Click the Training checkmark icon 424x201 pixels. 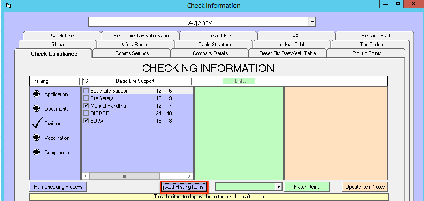coord(37,123)
